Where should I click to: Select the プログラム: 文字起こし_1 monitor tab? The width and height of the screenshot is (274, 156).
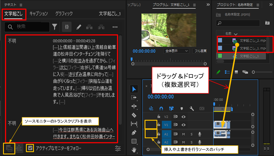pyautogui.click(x=171, y=5)
